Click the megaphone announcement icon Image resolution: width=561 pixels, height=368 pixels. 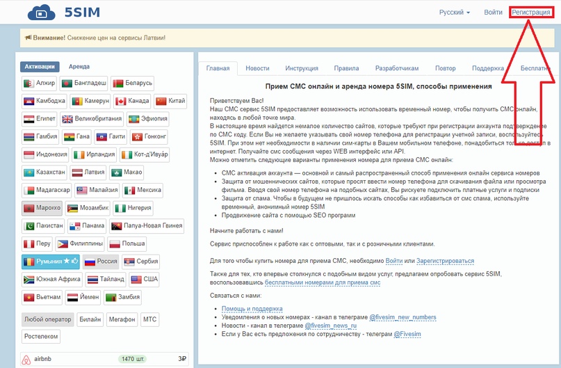tap(27, 37)
